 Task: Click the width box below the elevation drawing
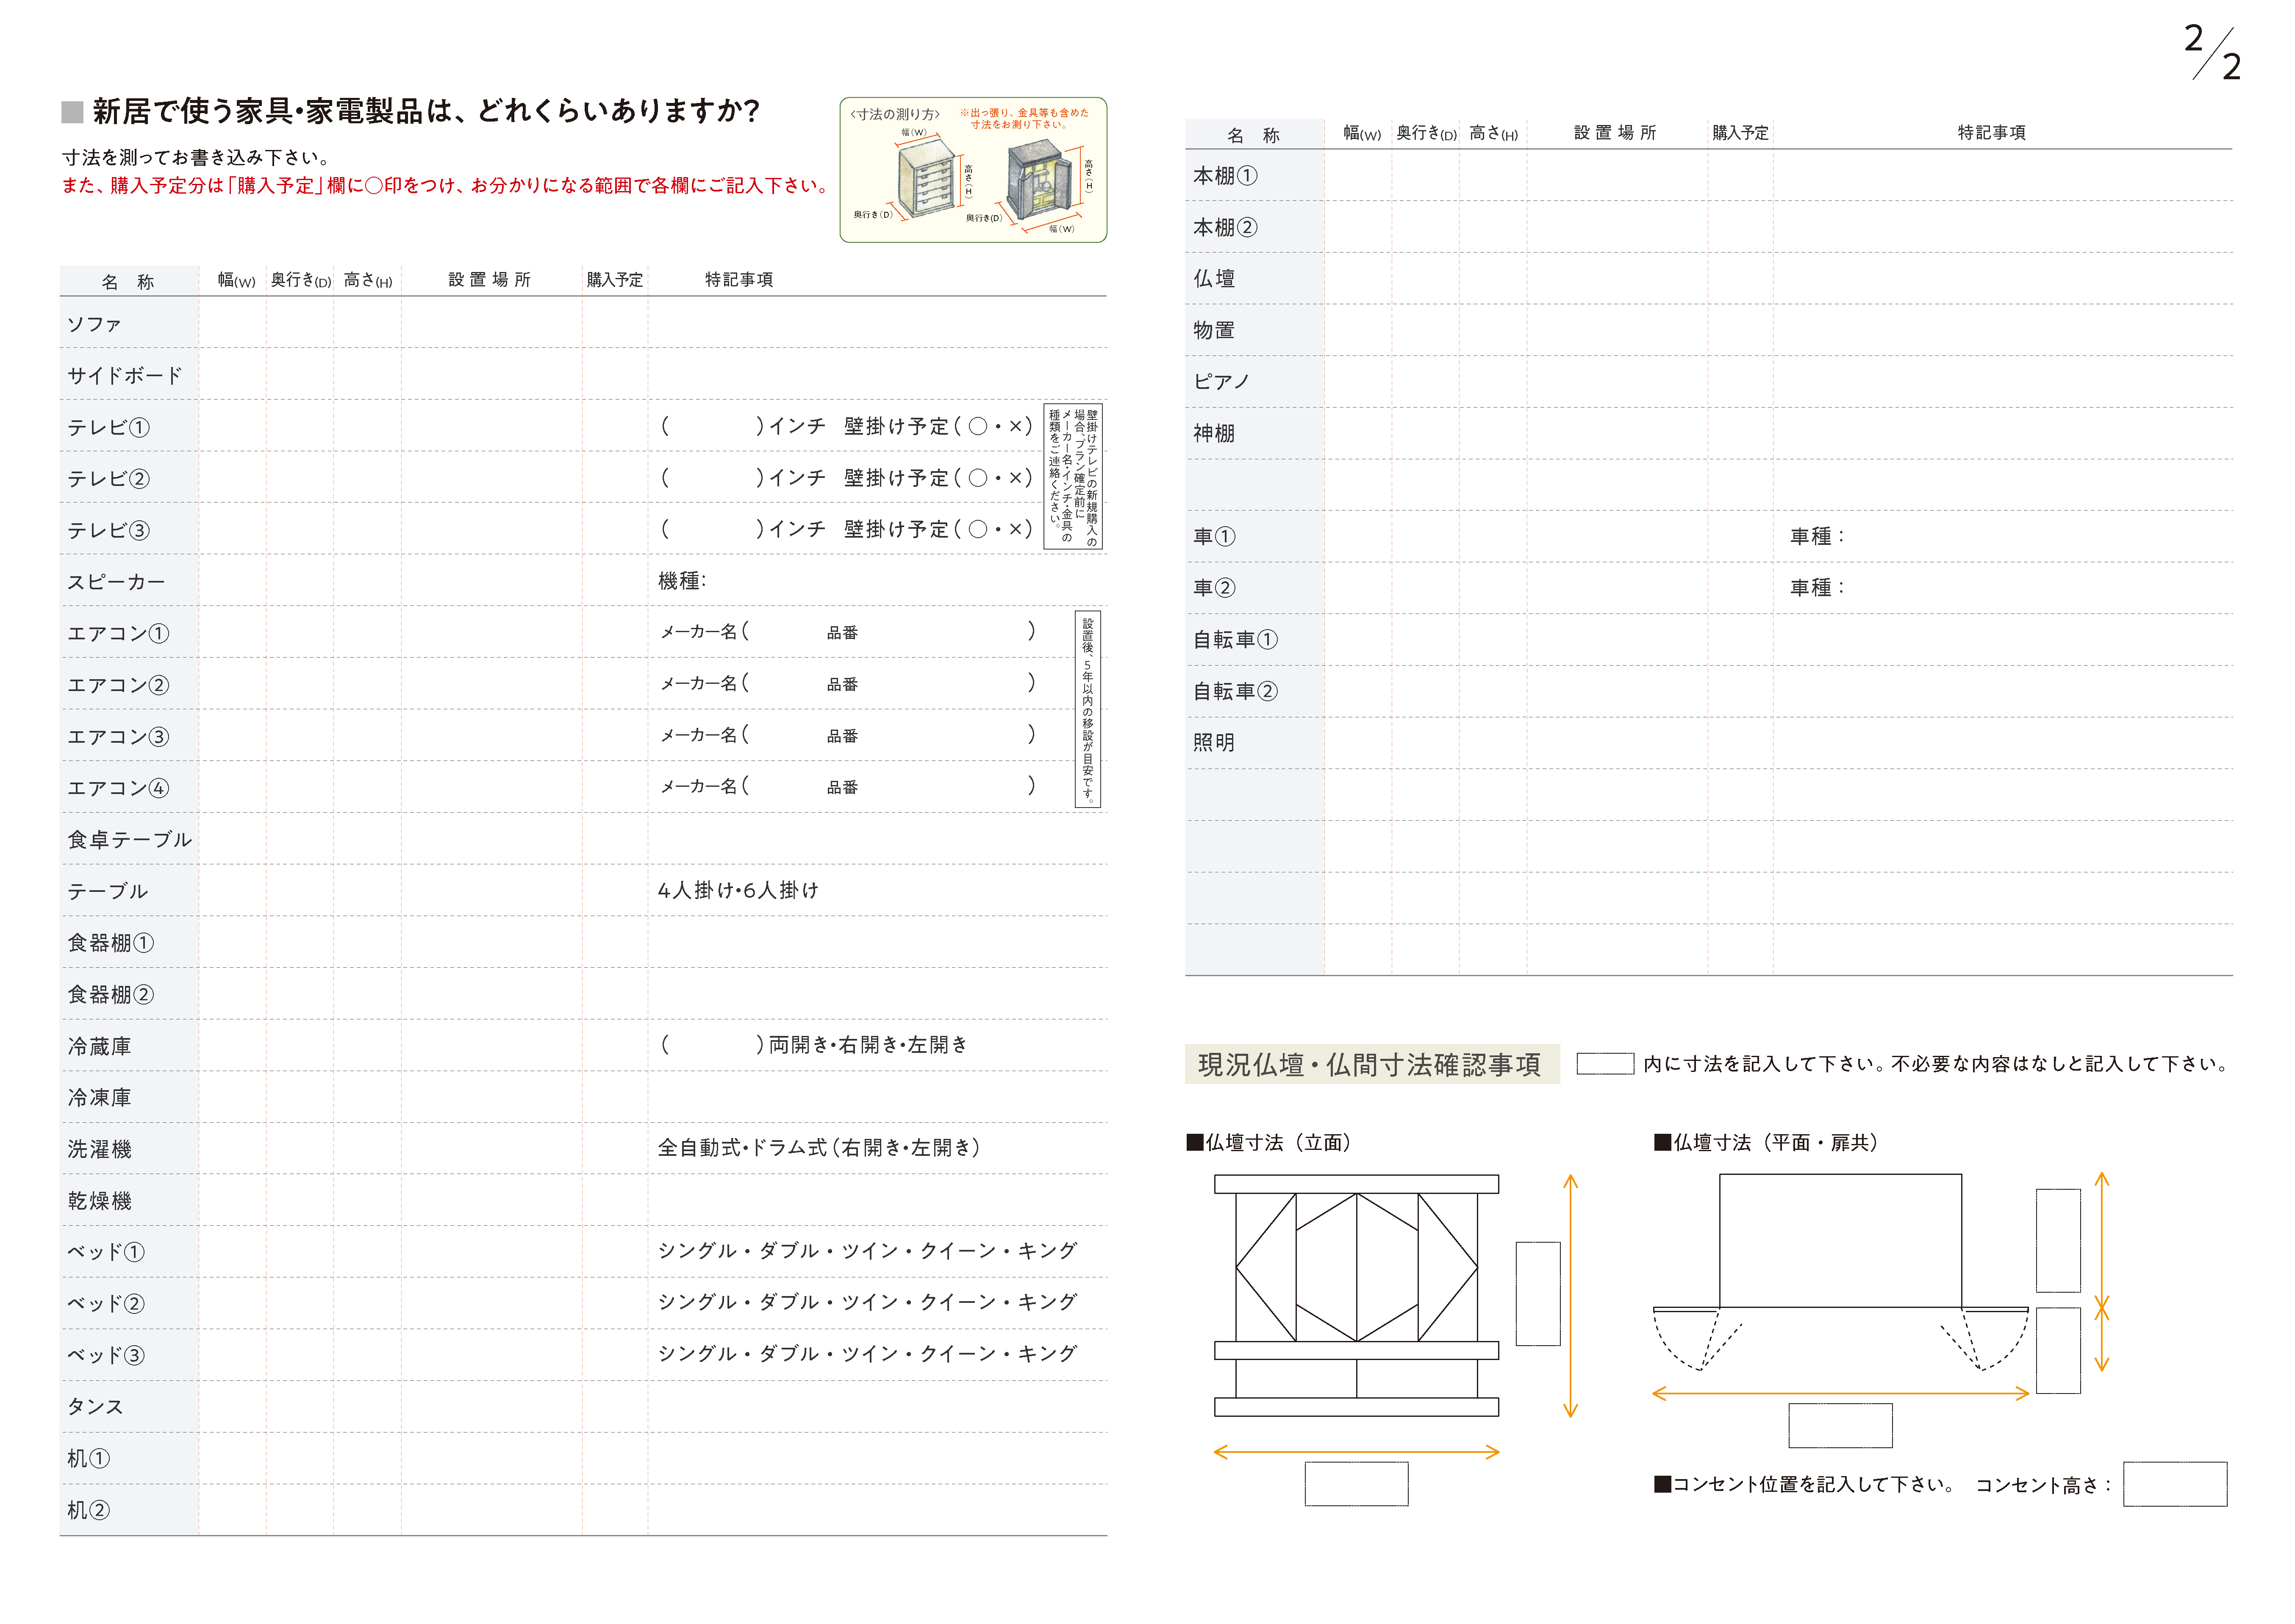coord(1356,1484)
